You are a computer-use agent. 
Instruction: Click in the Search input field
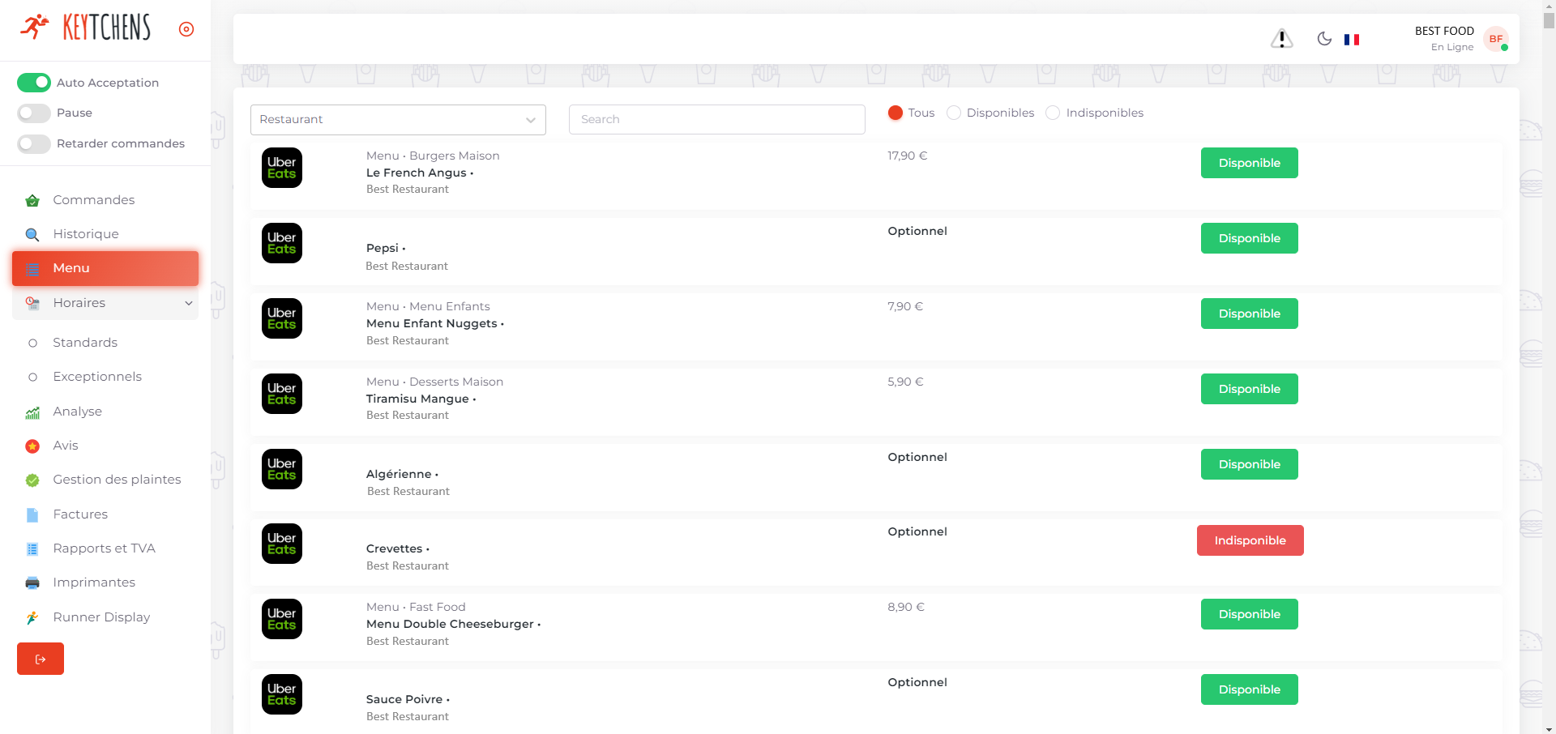716,120
